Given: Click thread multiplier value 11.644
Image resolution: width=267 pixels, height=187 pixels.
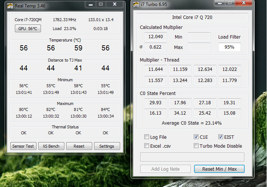Looking at the screenshot, I should tap(155, 69).
